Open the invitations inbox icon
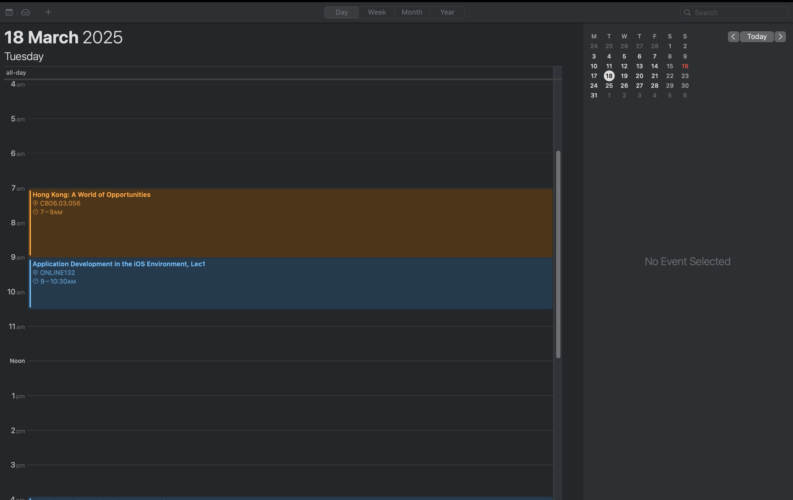 (x=26, y=12)
